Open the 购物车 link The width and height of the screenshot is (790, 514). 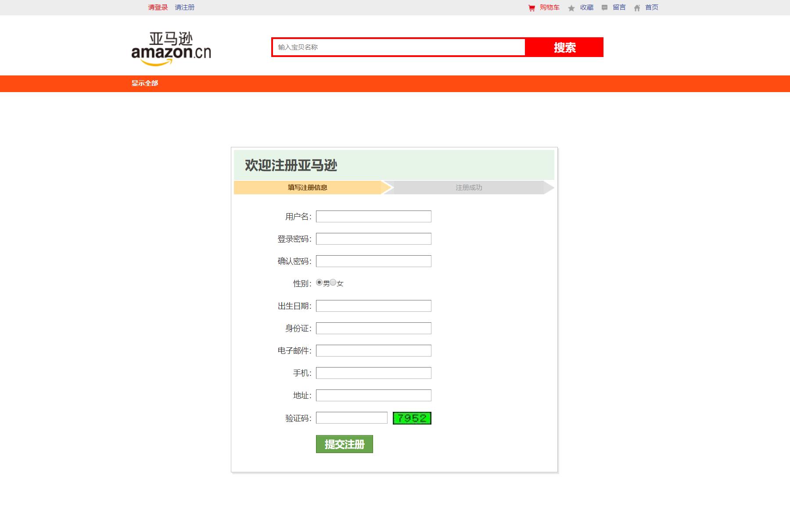549,7
